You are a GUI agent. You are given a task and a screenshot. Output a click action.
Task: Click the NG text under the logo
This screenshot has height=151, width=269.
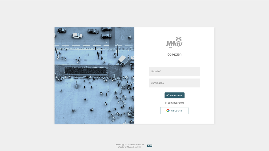170,47
